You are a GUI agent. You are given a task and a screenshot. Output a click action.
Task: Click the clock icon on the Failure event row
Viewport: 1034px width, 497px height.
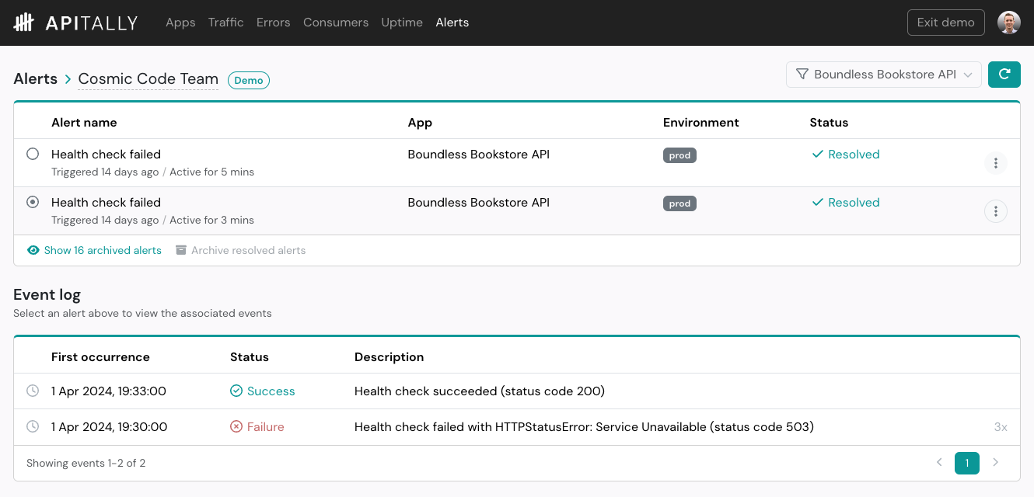click(x=32, y=426)
